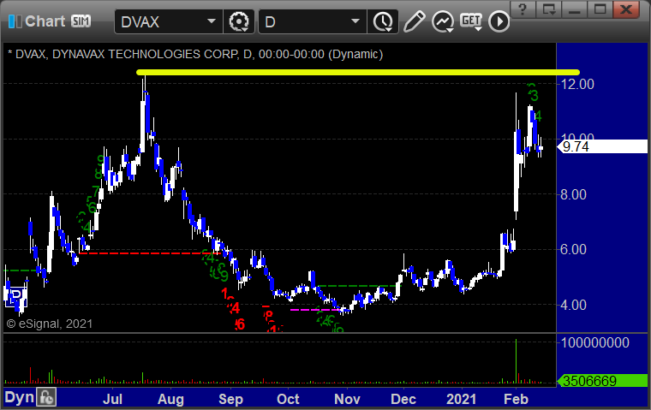Maximize the chart window
The image size is (651, 410).
pyautogui.click(x=600, y=9)
